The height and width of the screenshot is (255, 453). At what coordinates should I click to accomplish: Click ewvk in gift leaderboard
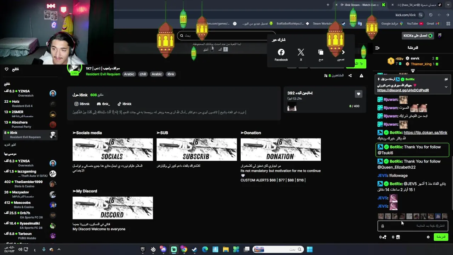[x=415, y=58]
